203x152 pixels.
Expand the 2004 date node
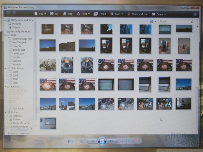7,72
